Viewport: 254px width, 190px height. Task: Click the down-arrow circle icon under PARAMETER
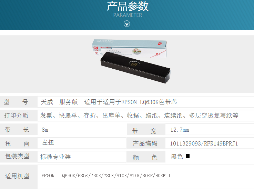click(127, 24)
